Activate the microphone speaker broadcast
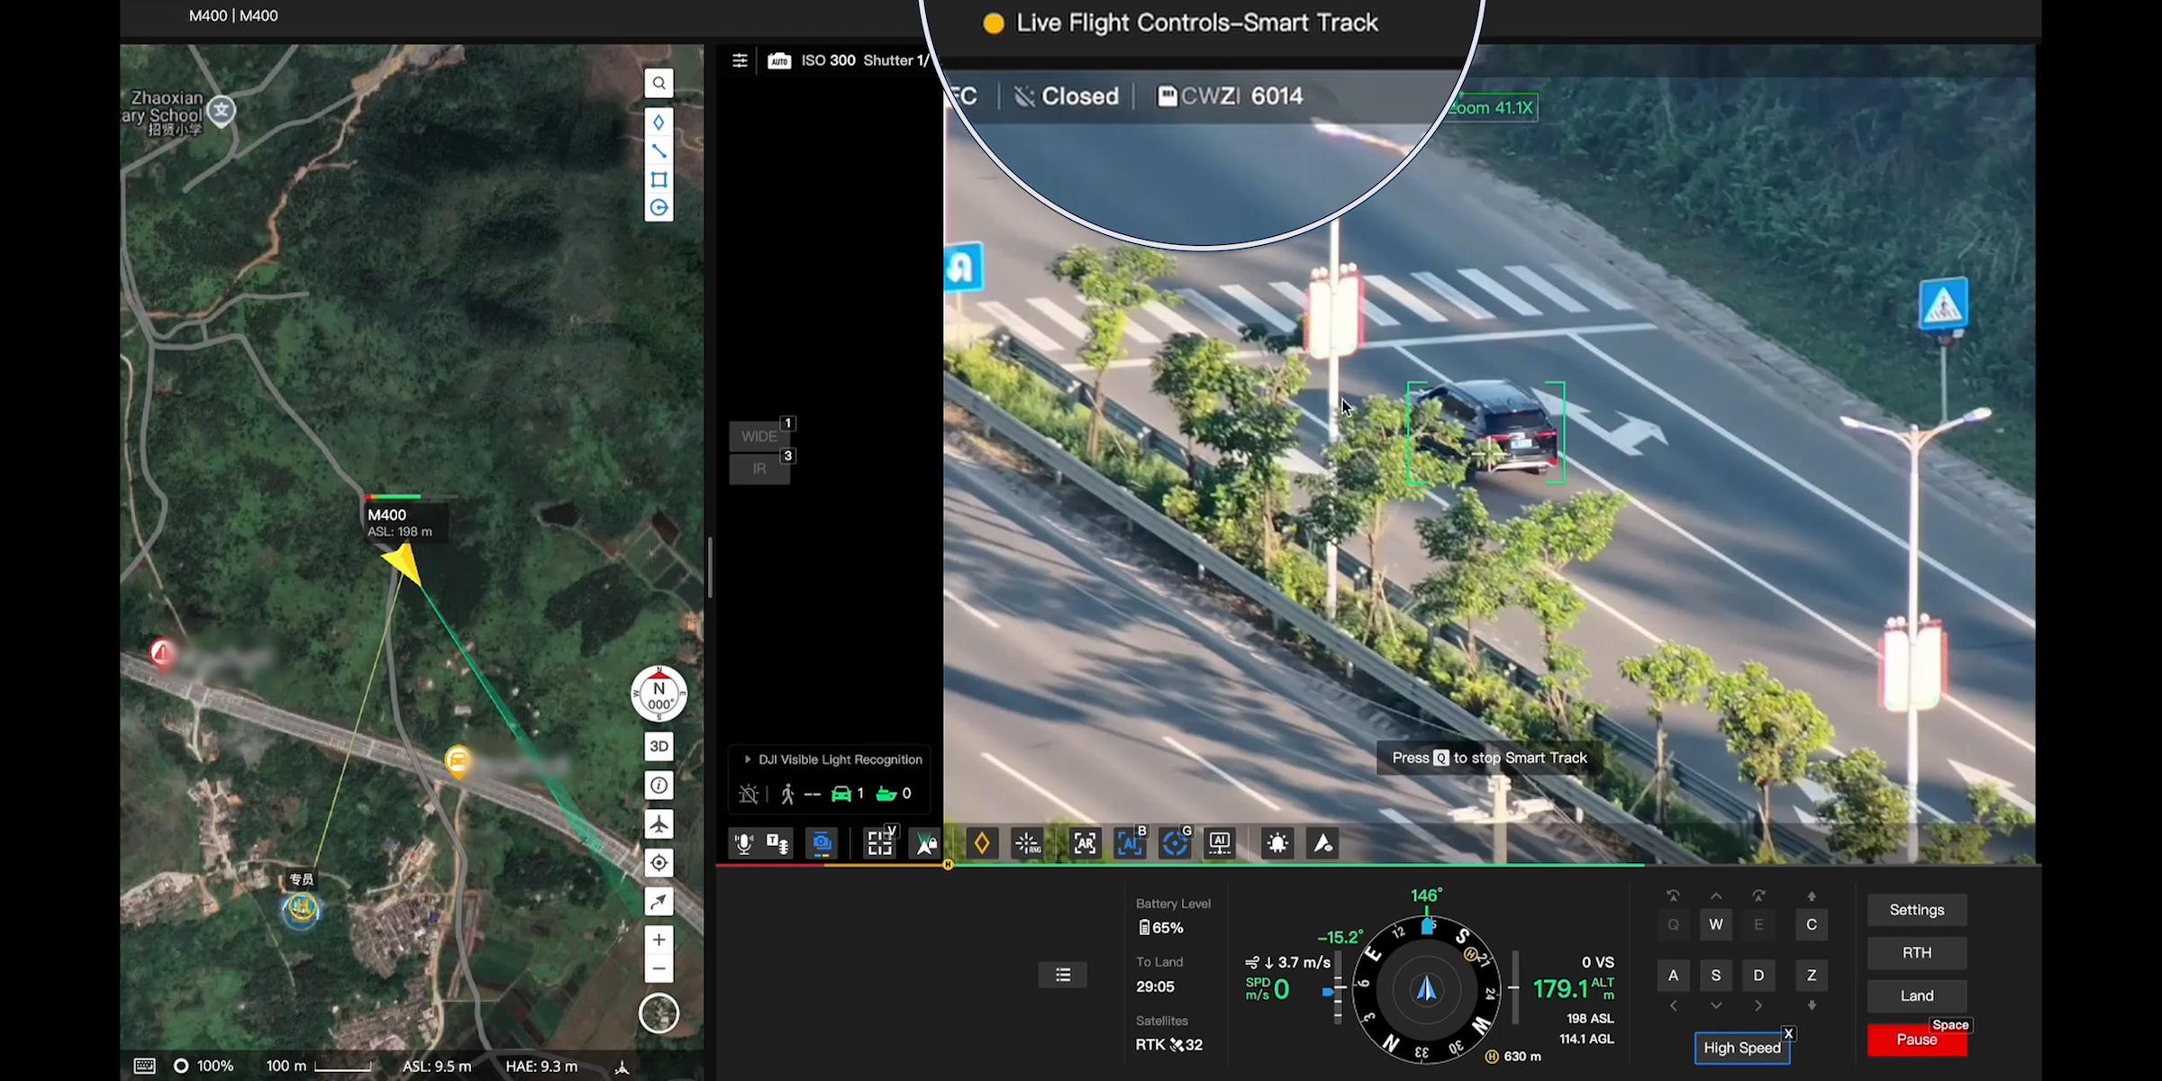This screenshot has height=1081, width=2162. coord(743,844)
